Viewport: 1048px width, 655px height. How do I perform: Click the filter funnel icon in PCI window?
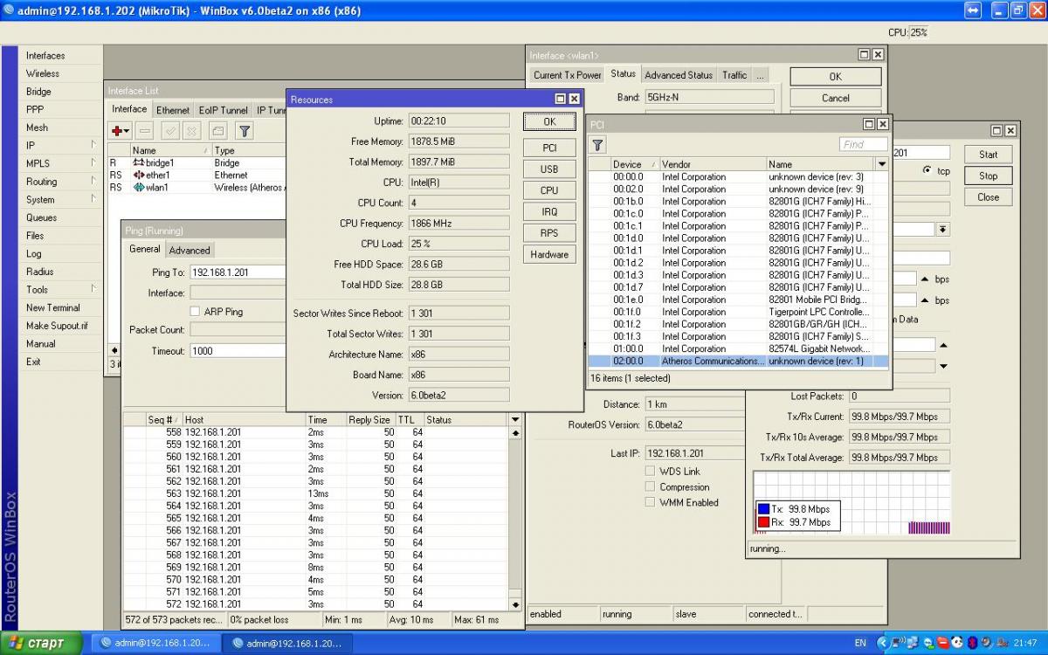597,145
